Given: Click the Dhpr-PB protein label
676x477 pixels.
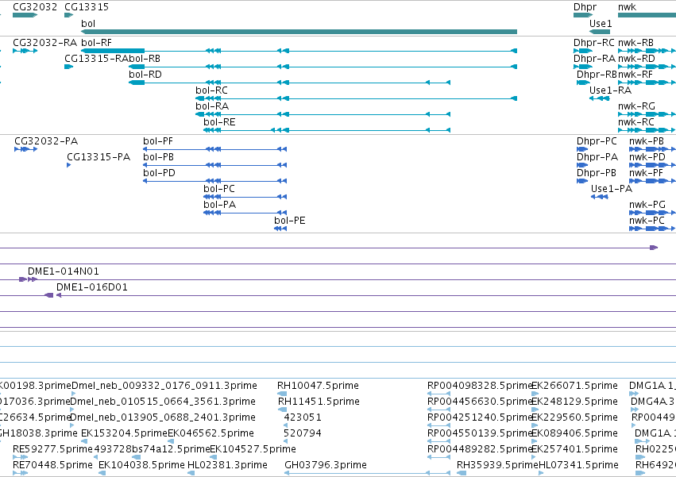Looking at the screenshot, I should click(597, 173).
